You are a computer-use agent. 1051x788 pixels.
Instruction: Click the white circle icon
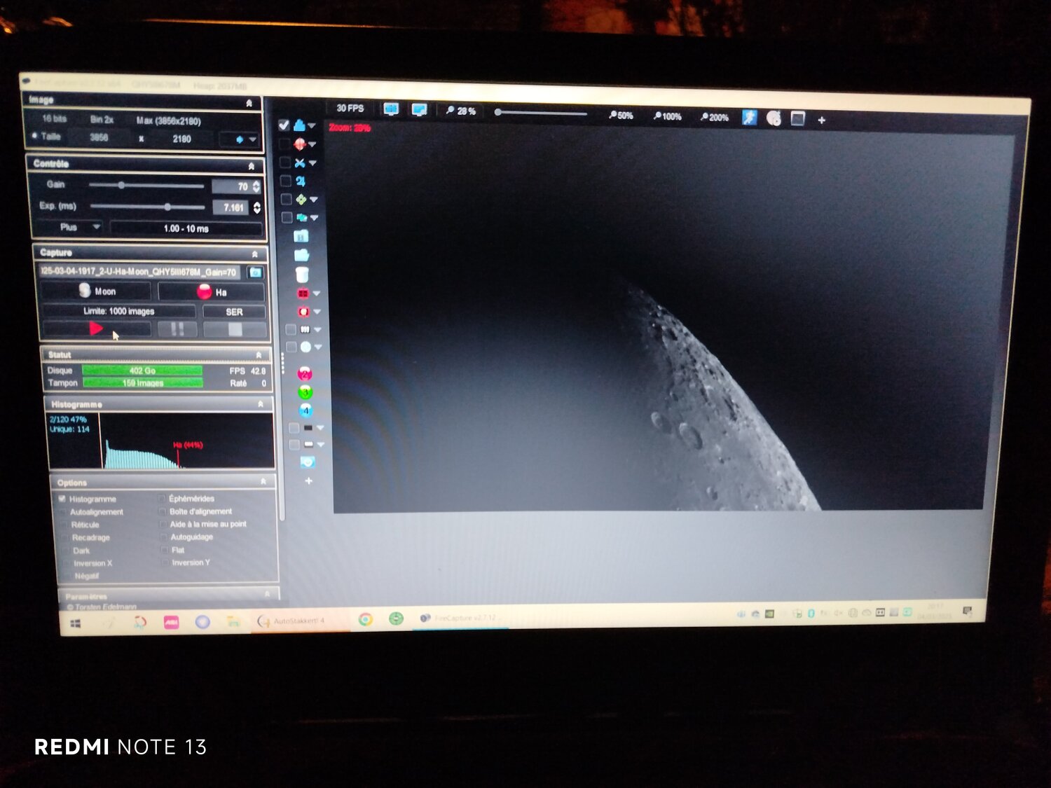[x=306, y=347]
